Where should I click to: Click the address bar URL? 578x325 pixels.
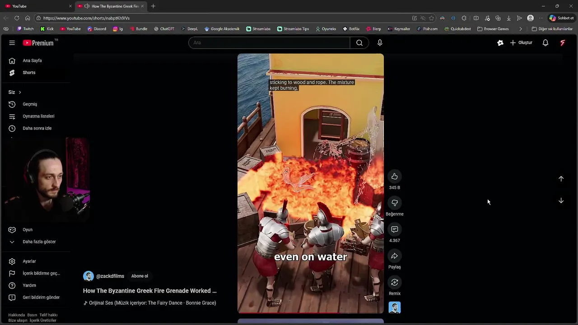86,18
